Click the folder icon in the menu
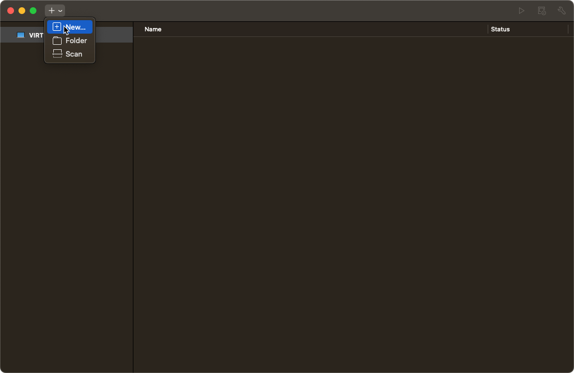Screen dimensions: 574x373 point(57,40)
